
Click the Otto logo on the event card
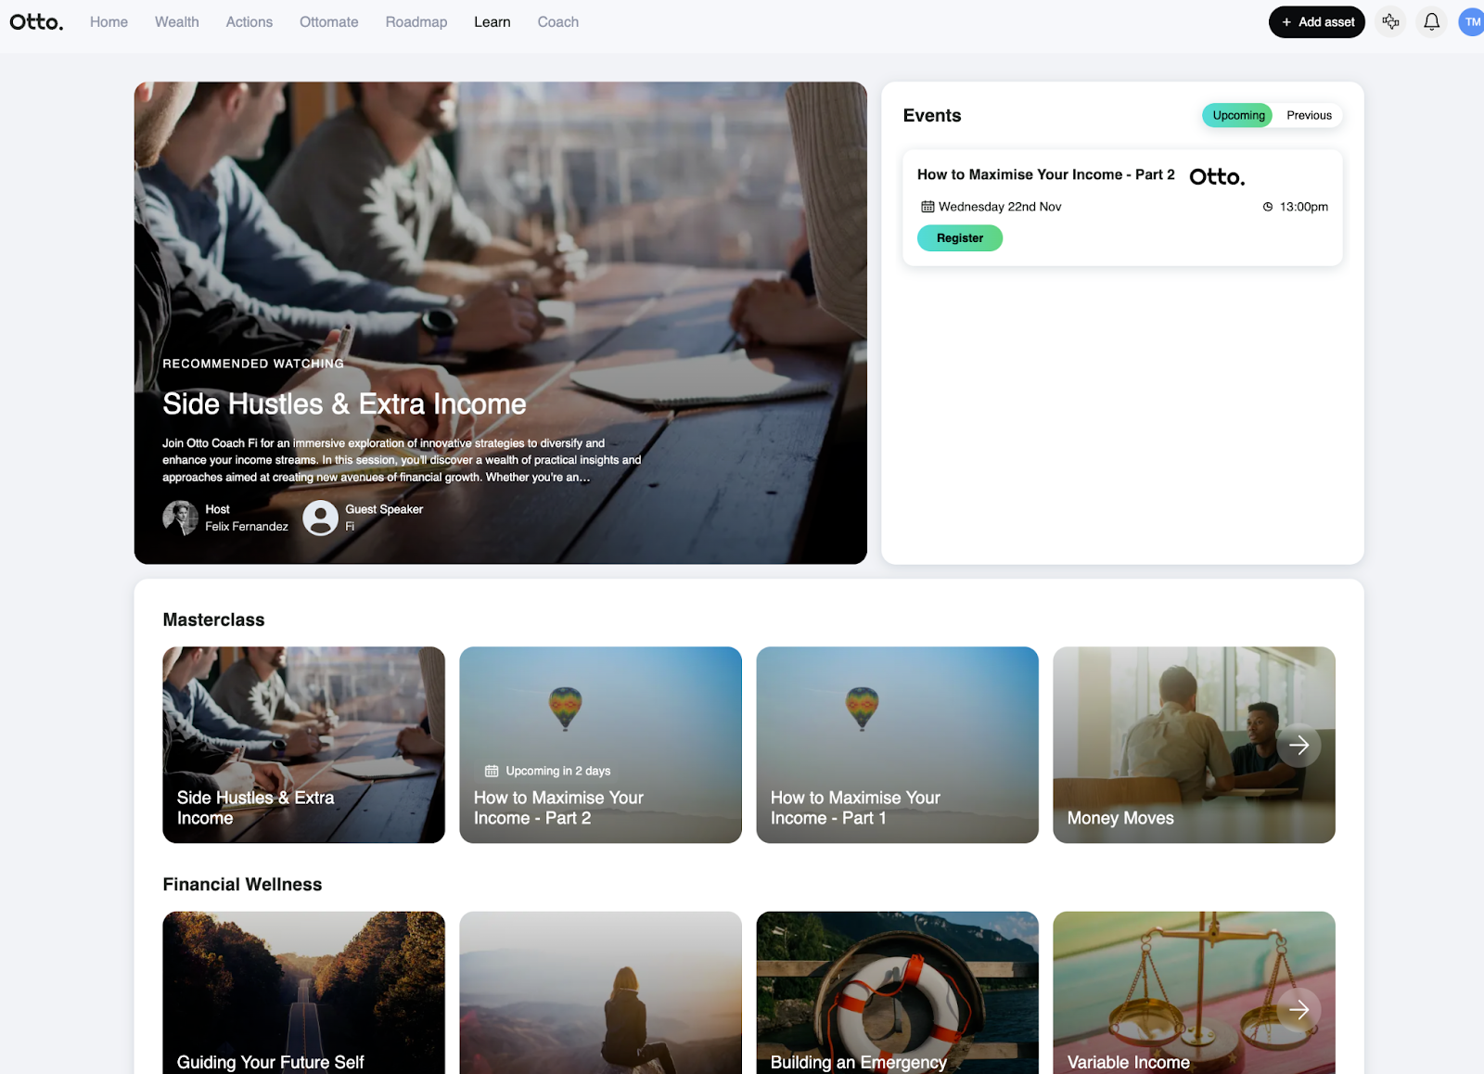pos(1217,176)
